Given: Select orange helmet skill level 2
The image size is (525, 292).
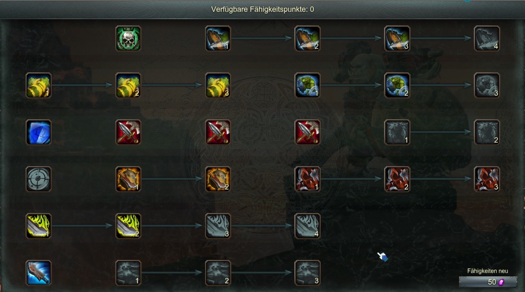Looking at the screenshot, I should pyautogui.click(x=218, y=179).
